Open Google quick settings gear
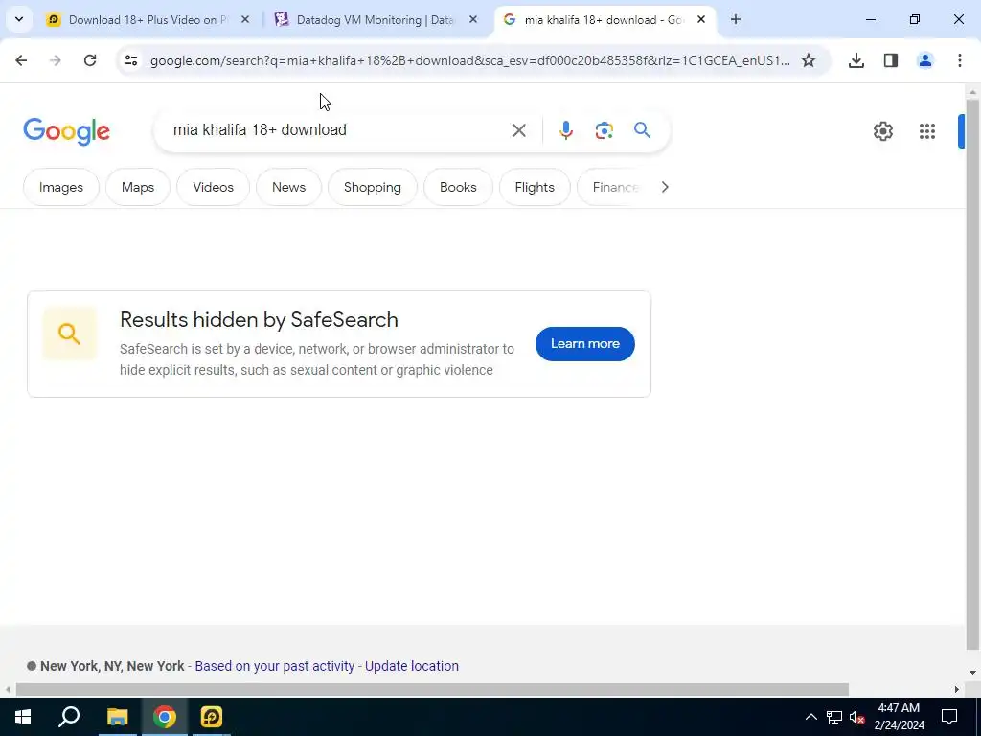981x736 pixels. pos(882,130)
